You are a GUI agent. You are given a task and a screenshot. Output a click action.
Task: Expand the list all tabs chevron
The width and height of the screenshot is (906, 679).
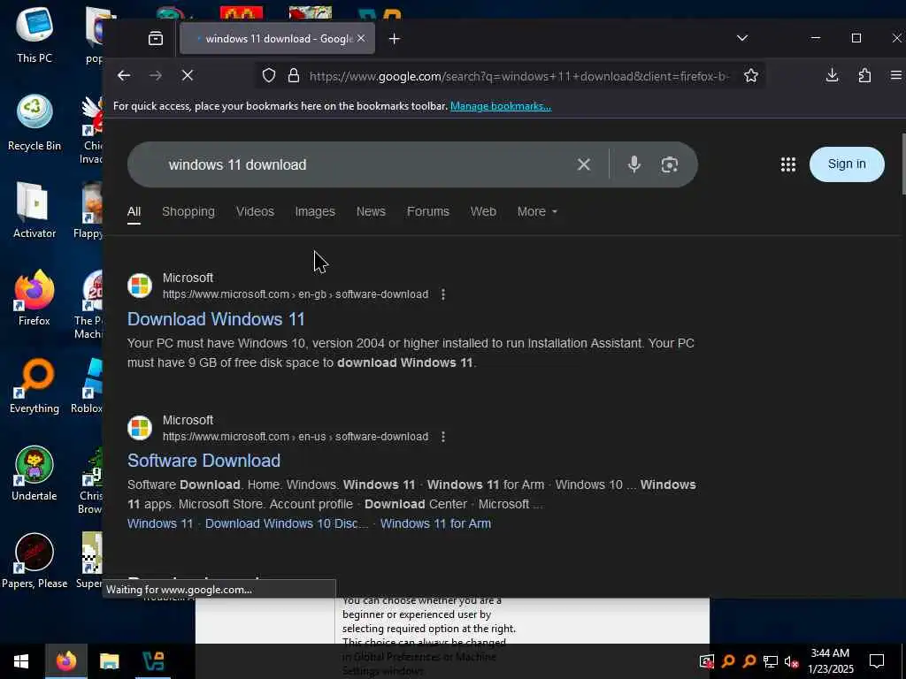click(742, 38)
